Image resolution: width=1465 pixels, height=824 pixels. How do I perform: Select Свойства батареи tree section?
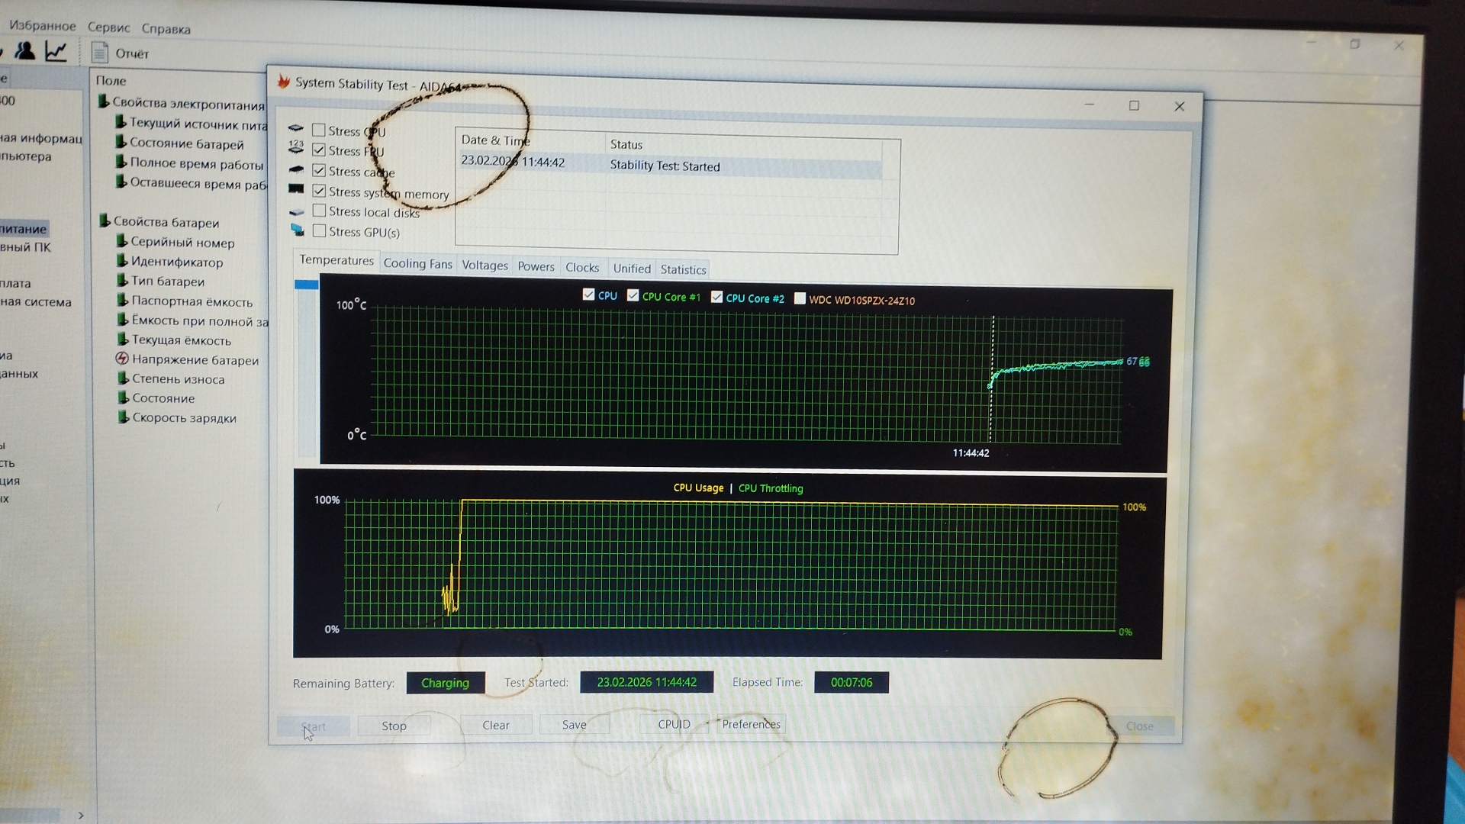click(x=166, y=222)
